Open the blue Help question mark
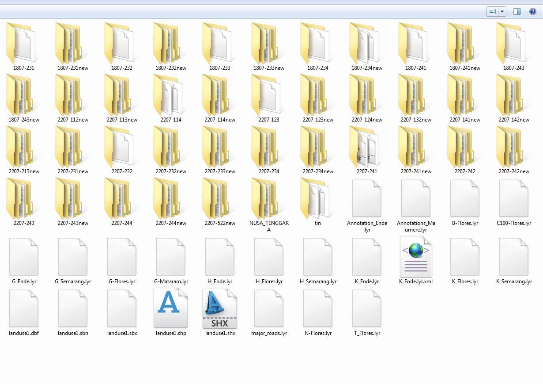 pos(533,12)
